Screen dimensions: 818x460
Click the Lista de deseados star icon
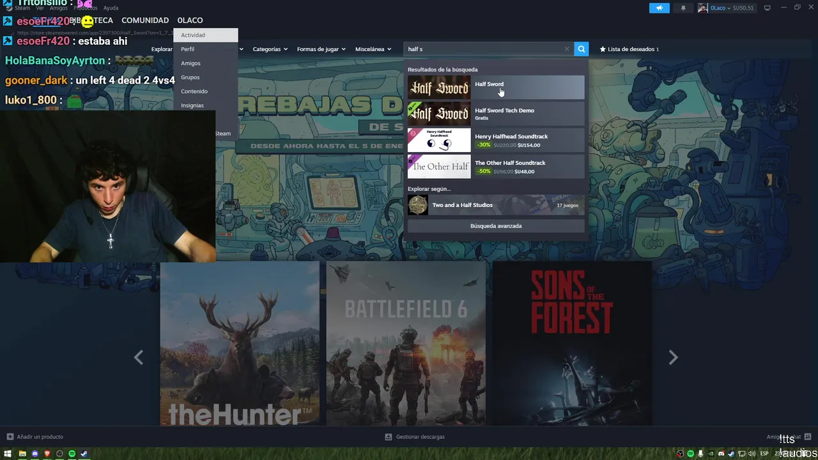click(603, 49)
